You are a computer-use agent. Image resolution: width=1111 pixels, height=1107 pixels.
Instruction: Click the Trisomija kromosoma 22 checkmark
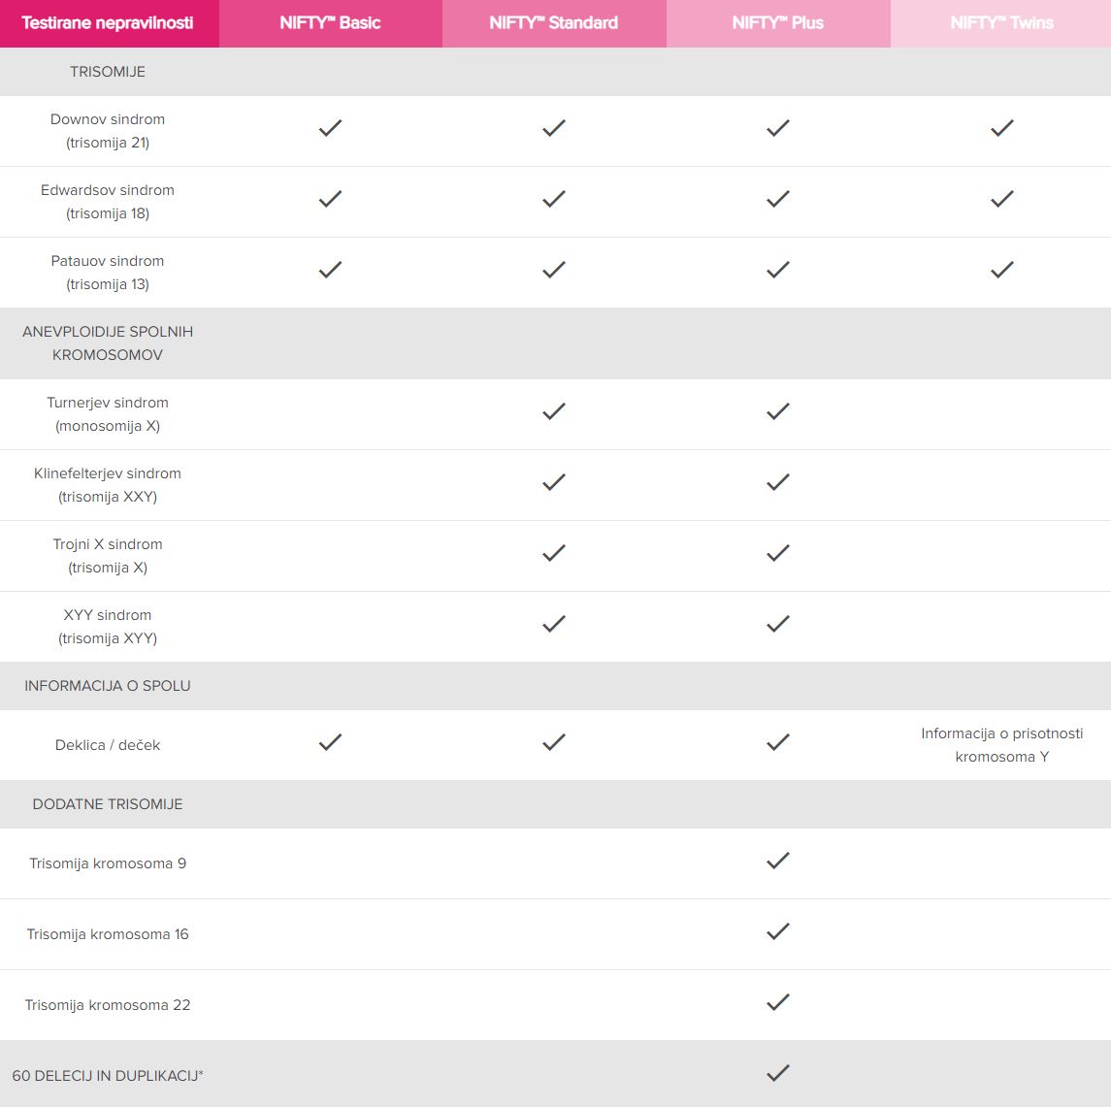(x=778, y=1002)
